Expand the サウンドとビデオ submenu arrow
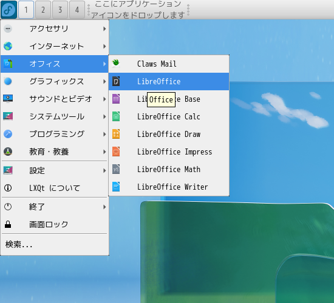 coord(104,99)
